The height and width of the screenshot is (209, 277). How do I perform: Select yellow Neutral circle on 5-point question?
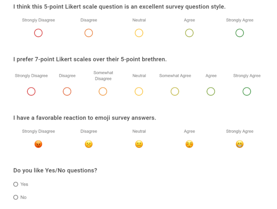pyautogui.click(x=139, y=33)
